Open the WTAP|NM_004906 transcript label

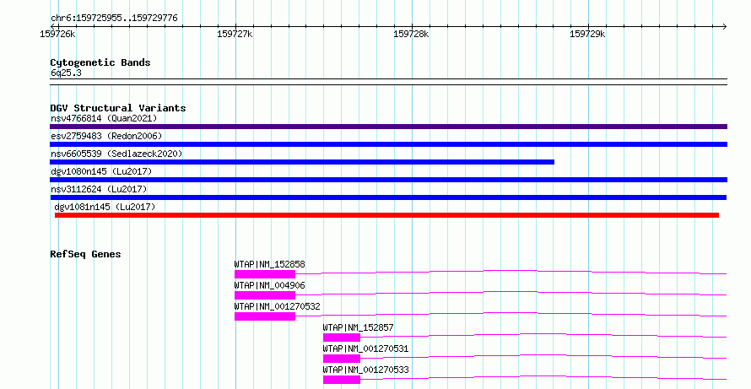point(270,285)
